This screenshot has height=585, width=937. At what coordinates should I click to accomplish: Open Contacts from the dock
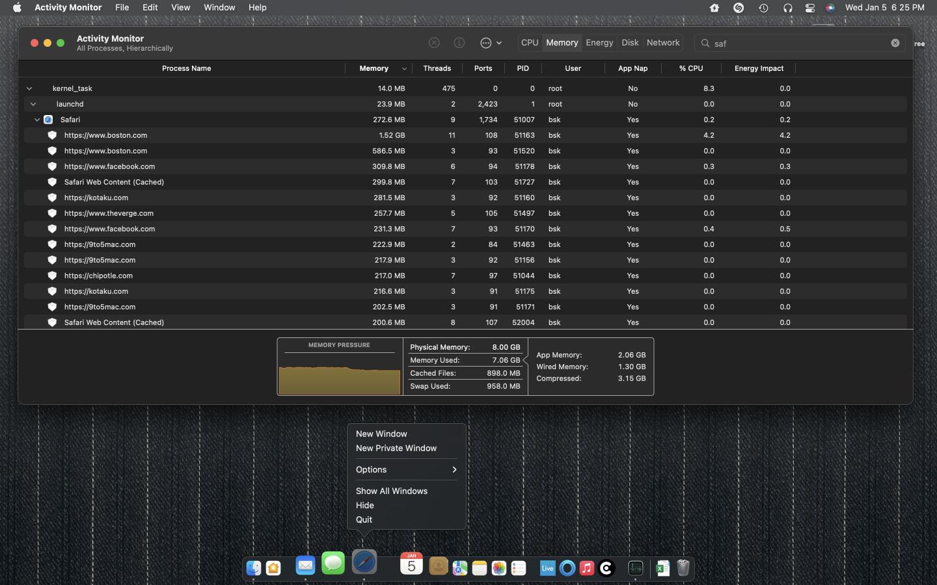439,566
